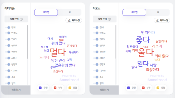Image resolution: width=175 pixels, height=98 pixels.
Task: Click help icon beside 속성 선택 in 이더리움 panel
Action: [x=21, y=19]
